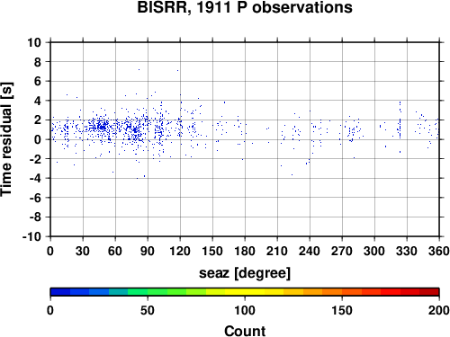450x337 pixels.
Task: Click the colorbar tick label 150
Action: pos(342,310)
